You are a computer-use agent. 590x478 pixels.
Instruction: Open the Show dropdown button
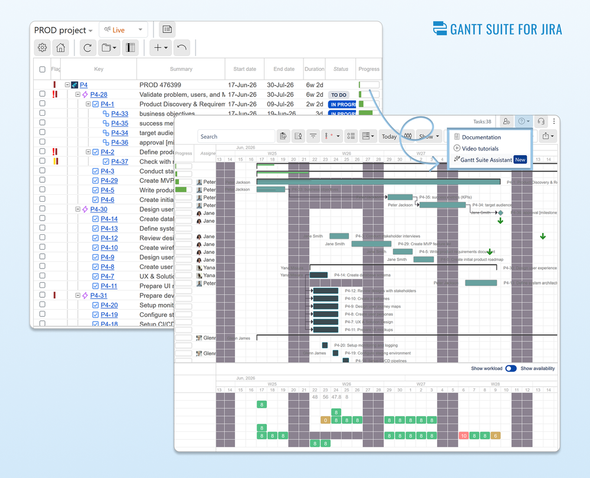tap(429, 136)
